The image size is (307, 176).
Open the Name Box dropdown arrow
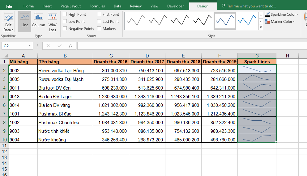[x=30, y=46]
